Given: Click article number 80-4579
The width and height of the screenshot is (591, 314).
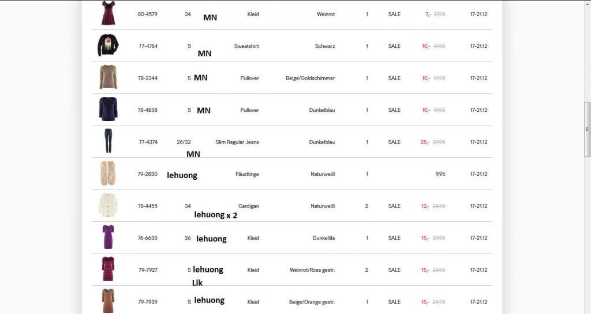Looking at the screenshot, I should tap(148, 14).
